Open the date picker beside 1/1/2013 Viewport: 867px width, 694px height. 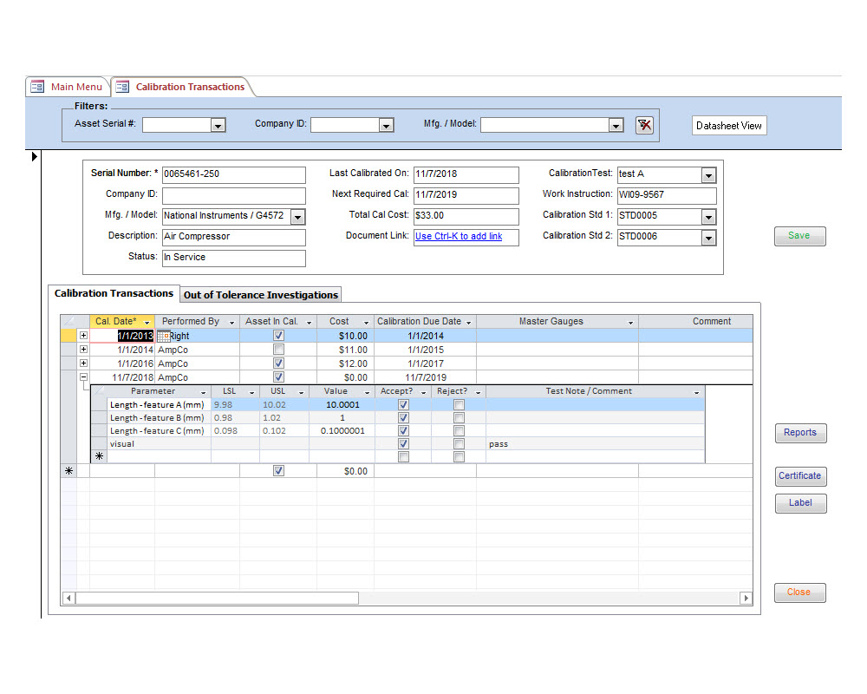tap(163, 336)
